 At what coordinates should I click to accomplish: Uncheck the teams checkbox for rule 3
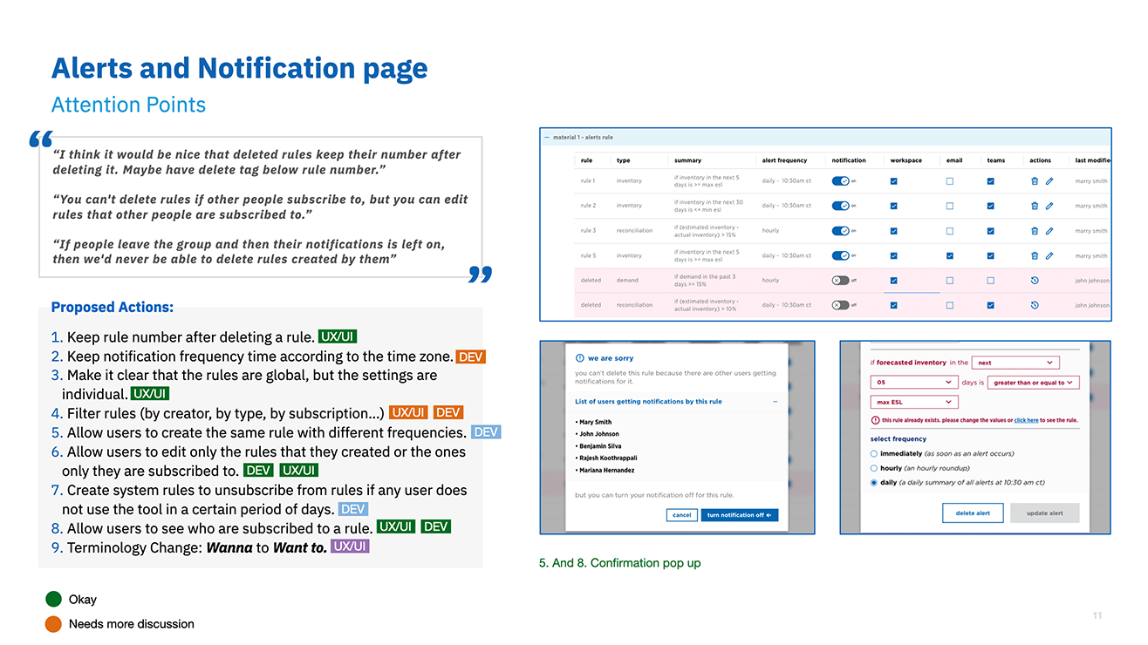[991, 231]
